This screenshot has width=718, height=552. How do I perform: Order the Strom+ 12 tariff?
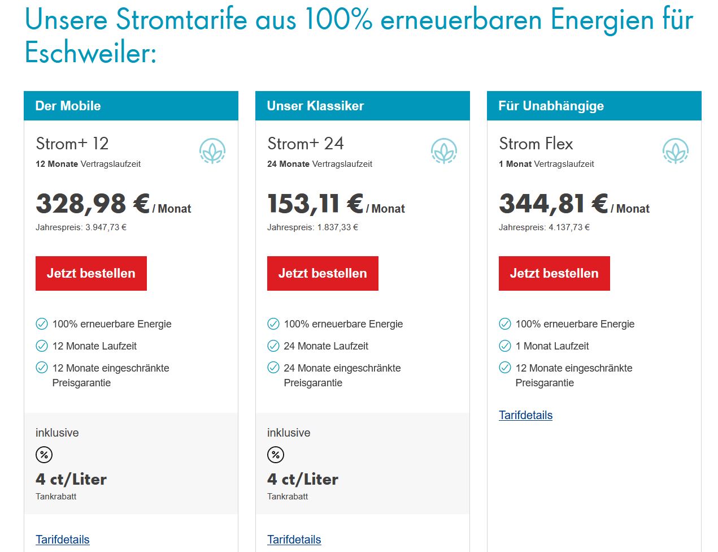coord(91,274)
